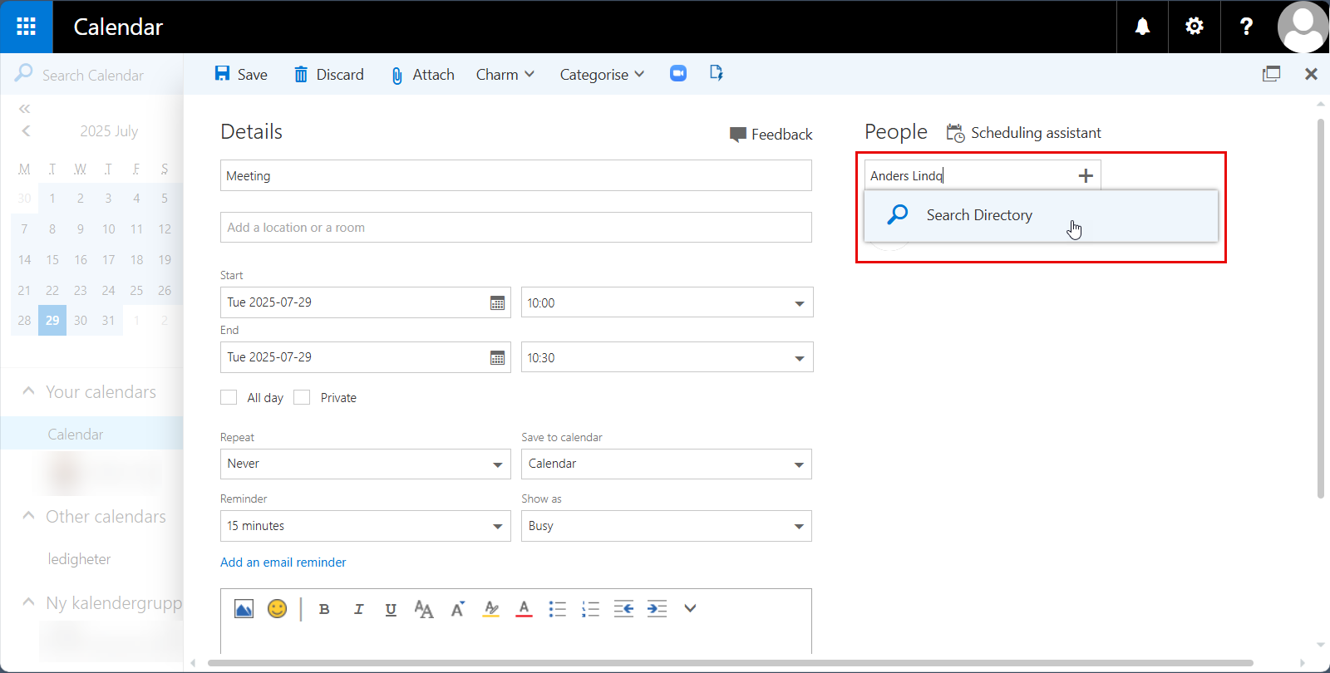Open the start time 10:00 dropdown
1330x673 pixels.
(667, 302)
